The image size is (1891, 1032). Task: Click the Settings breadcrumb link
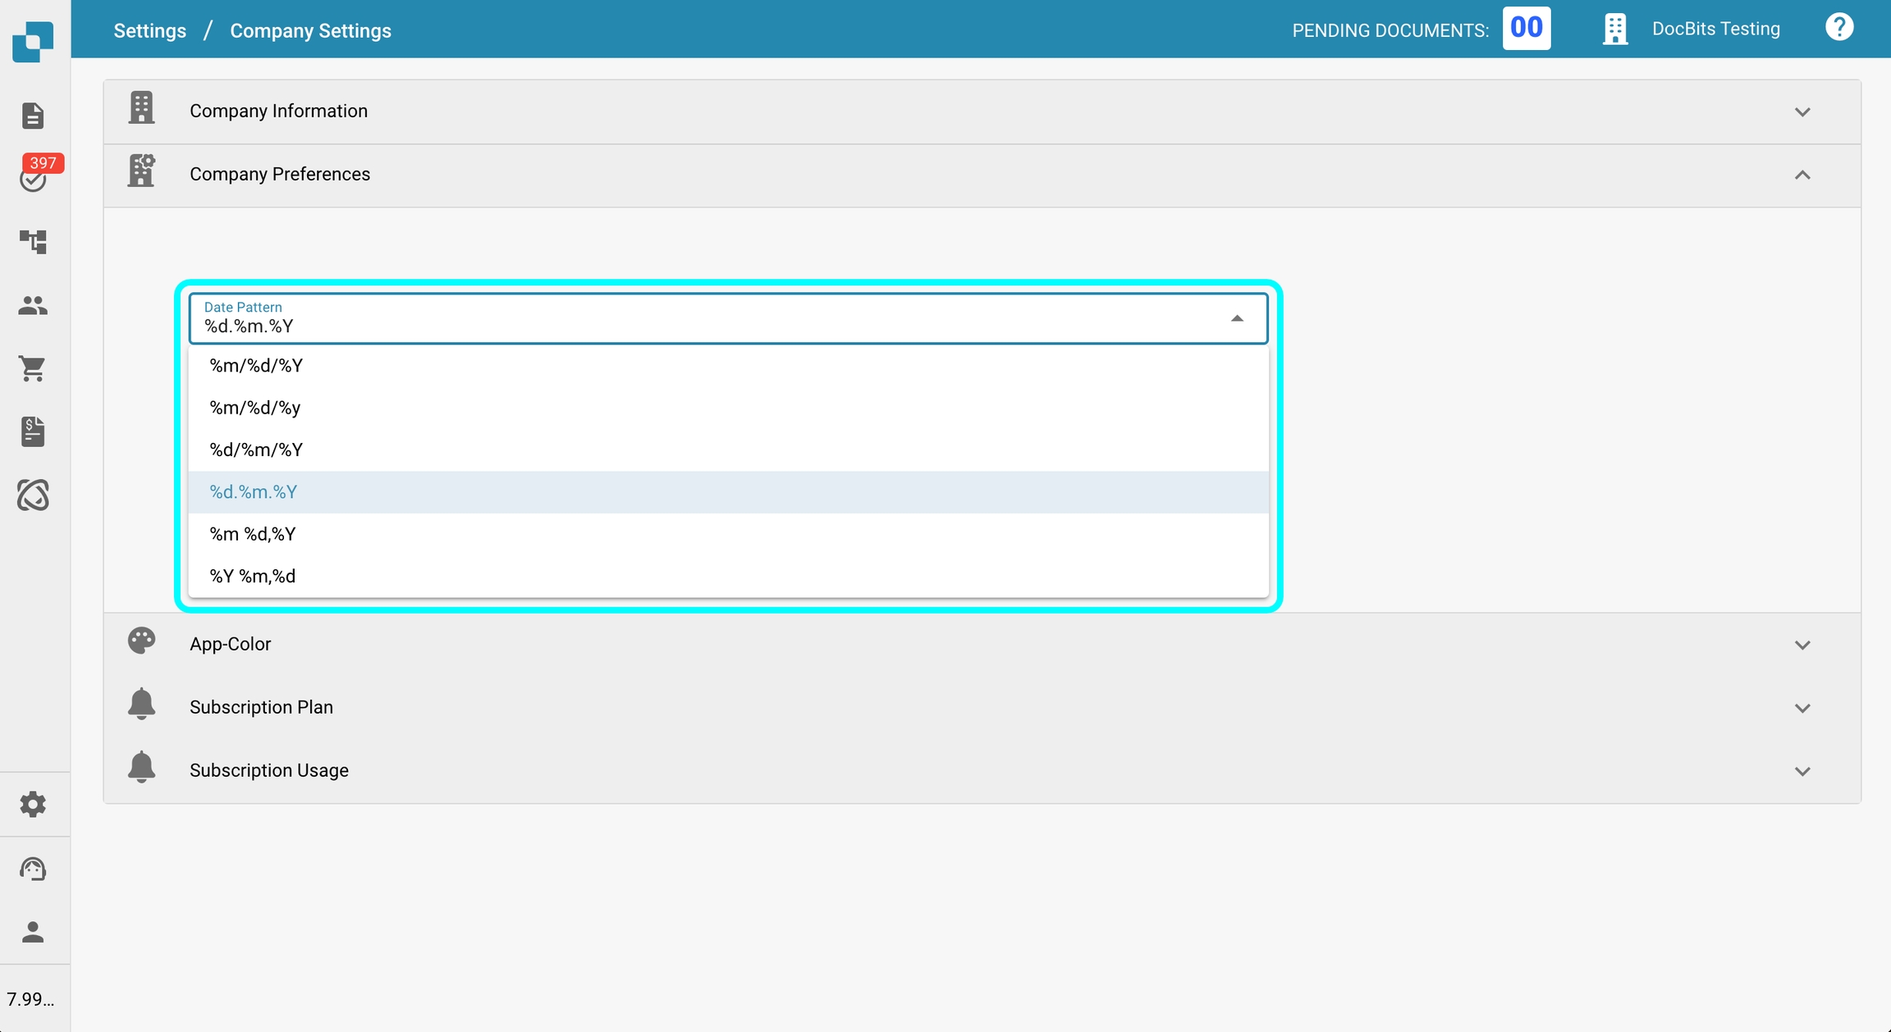click(149, 31)
